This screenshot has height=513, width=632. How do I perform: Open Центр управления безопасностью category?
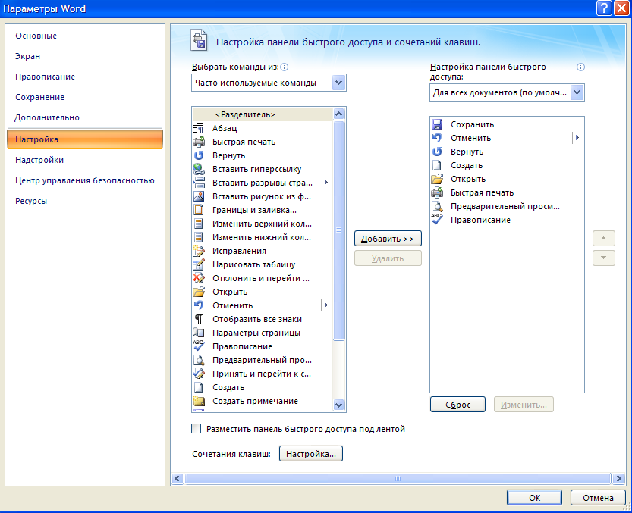click(85, 180)
